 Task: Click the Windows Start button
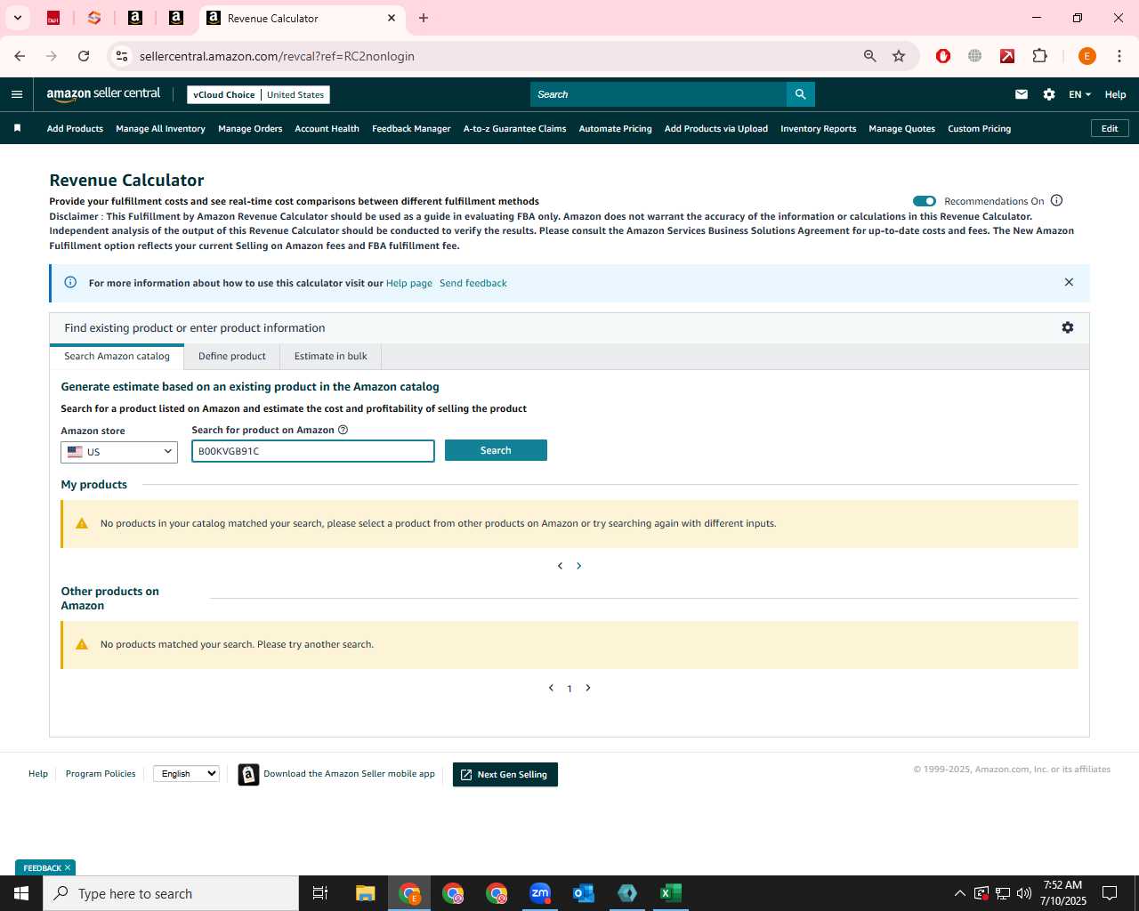point(21,893)
